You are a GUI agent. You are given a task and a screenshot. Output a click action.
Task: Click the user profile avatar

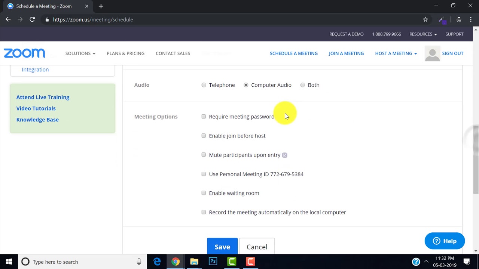tap(432, 53)
